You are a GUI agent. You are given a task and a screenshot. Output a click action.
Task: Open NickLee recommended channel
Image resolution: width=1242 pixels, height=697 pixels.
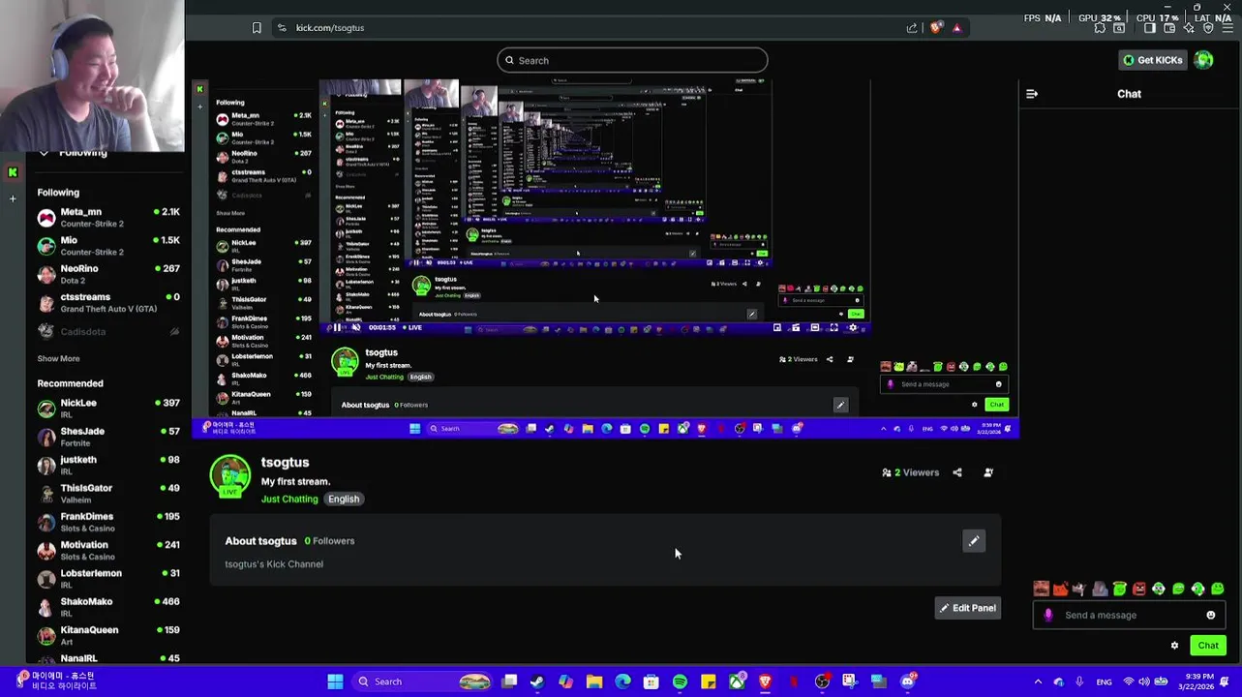(x=108, y=408)
